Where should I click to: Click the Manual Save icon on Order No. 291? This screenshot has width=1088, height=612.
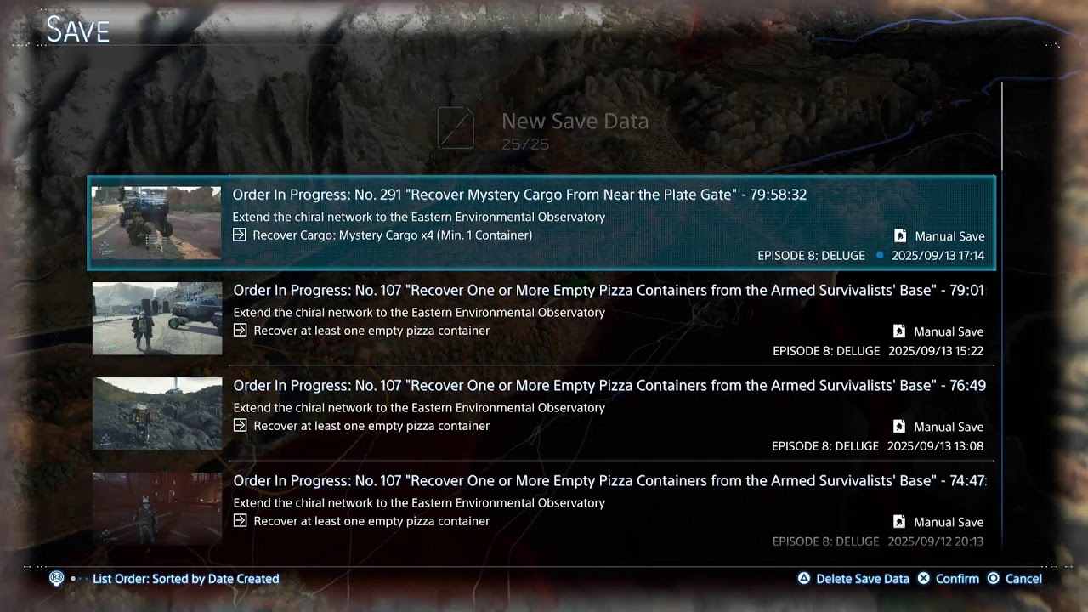[900, 236]
